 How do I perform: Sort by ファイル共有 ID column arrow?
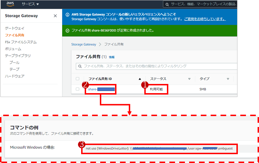tap(140, 79)
